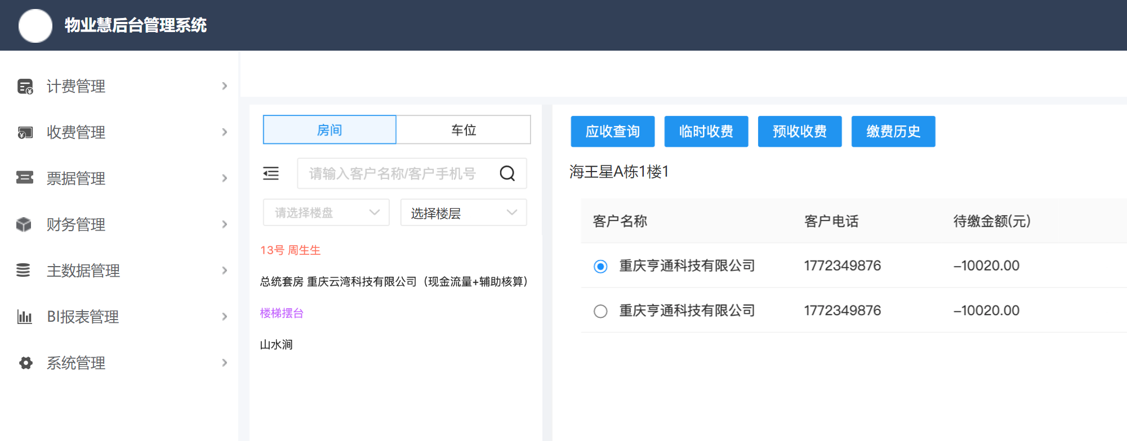The width and height of the screenshot is (1127, 441).
Task: Click the 收费管理 wallet icon
Action: coord(25,133)
